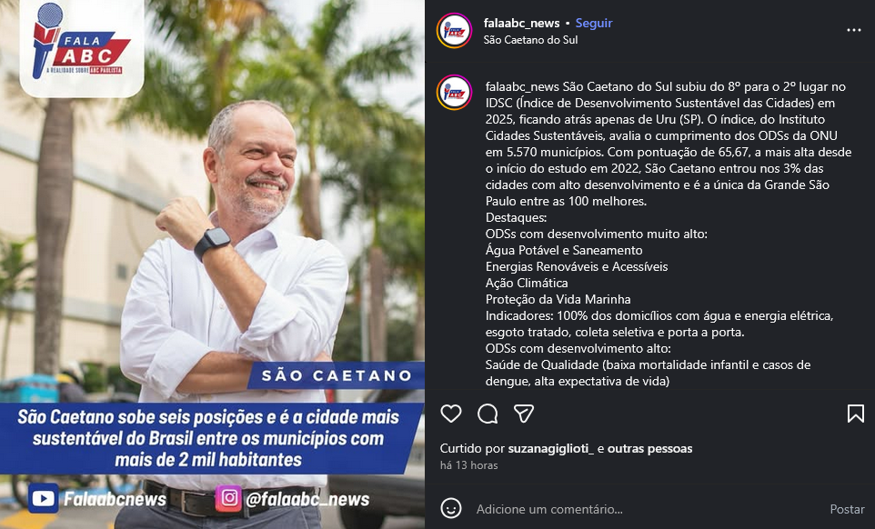Open São Caetano do Sul location link
The width and height of the screenshot is (875, 529).
point(530,40)
